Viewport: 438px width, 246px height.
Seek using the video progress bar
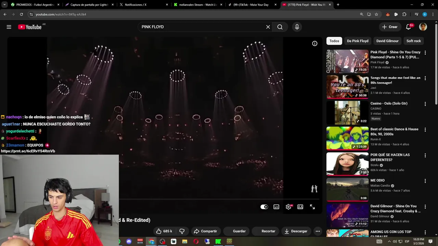point(219,199)
